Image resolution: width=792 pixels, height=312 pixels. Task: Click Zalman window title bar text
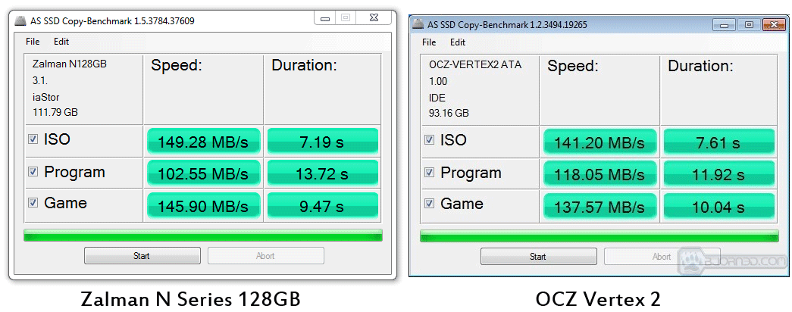pyautogui.click(x=112, y=20)
